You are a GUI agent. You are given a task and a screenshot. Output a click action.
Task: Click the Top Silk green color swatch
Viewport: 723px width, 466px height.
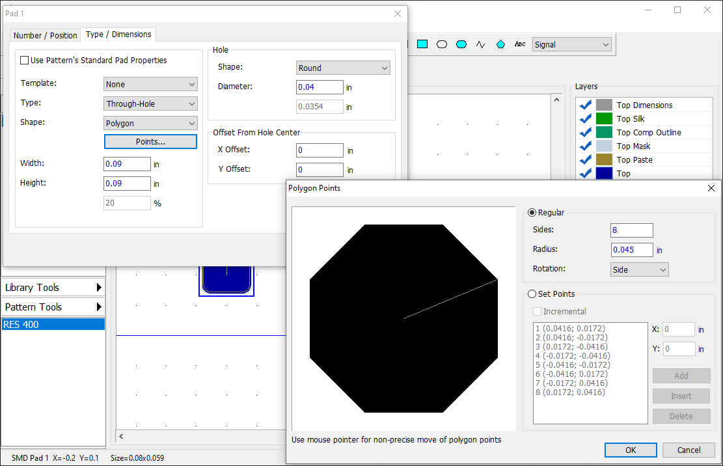pos(604,118)
